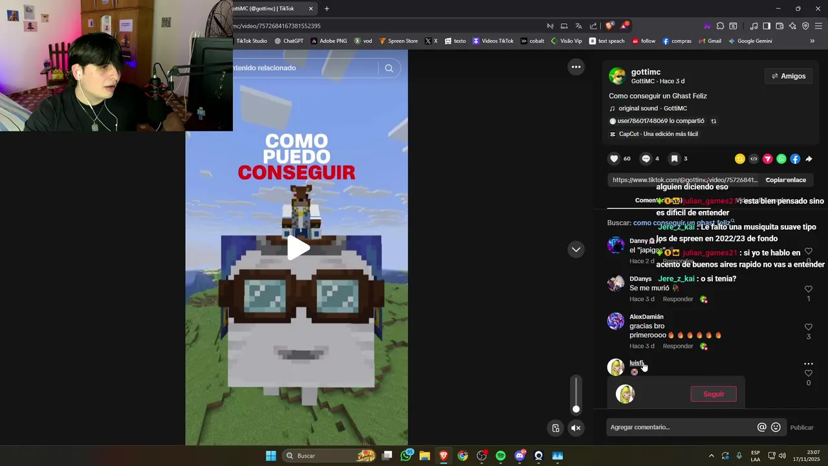This screenshot has height=466, width=828.
Task: Open AlexDamián's profile name
Action: pos(646,316)
